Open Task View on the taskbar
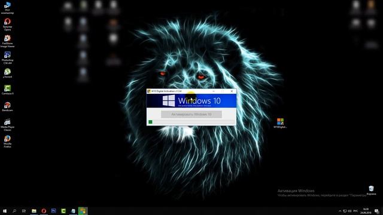 (24, 211)
